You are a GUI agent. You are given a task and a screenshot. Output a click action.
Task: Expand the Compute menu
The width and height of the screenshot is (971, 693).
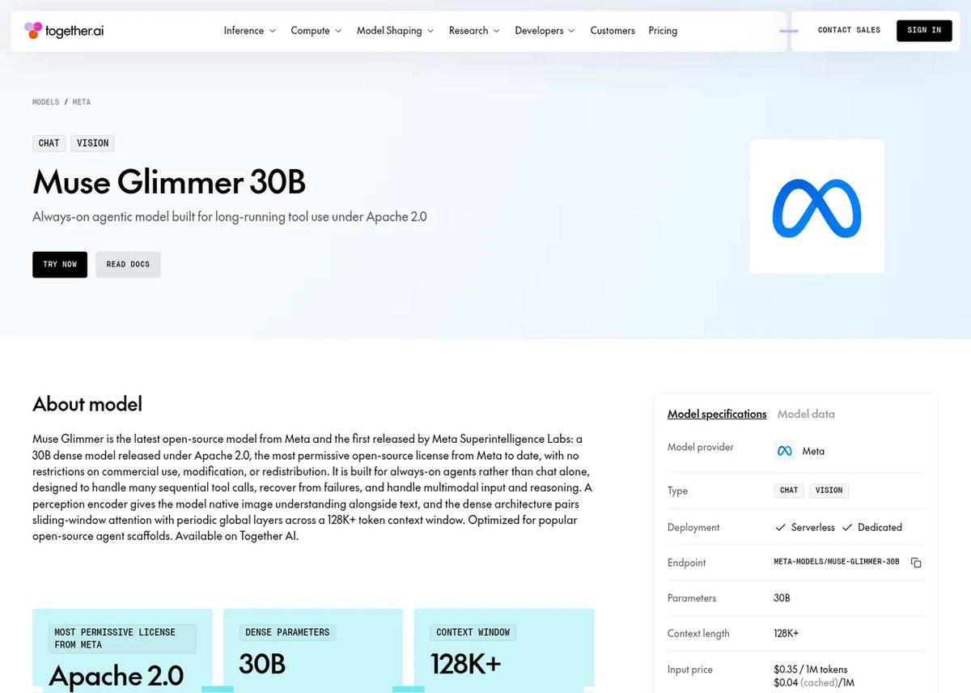316,31
